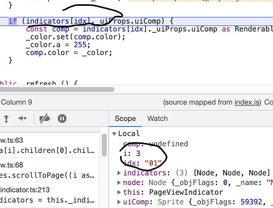
Task: Toggle Pause on exceptions icon
Action: tap(62, 119)
